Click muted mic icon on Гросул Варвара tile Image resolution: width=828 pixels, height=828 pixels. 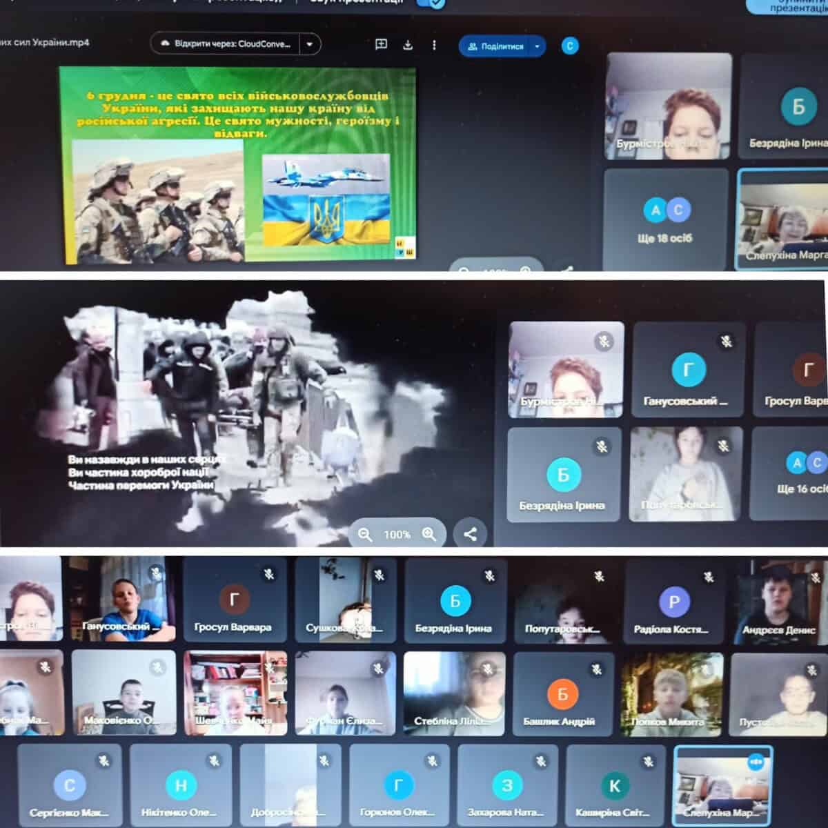pos(268,574)
